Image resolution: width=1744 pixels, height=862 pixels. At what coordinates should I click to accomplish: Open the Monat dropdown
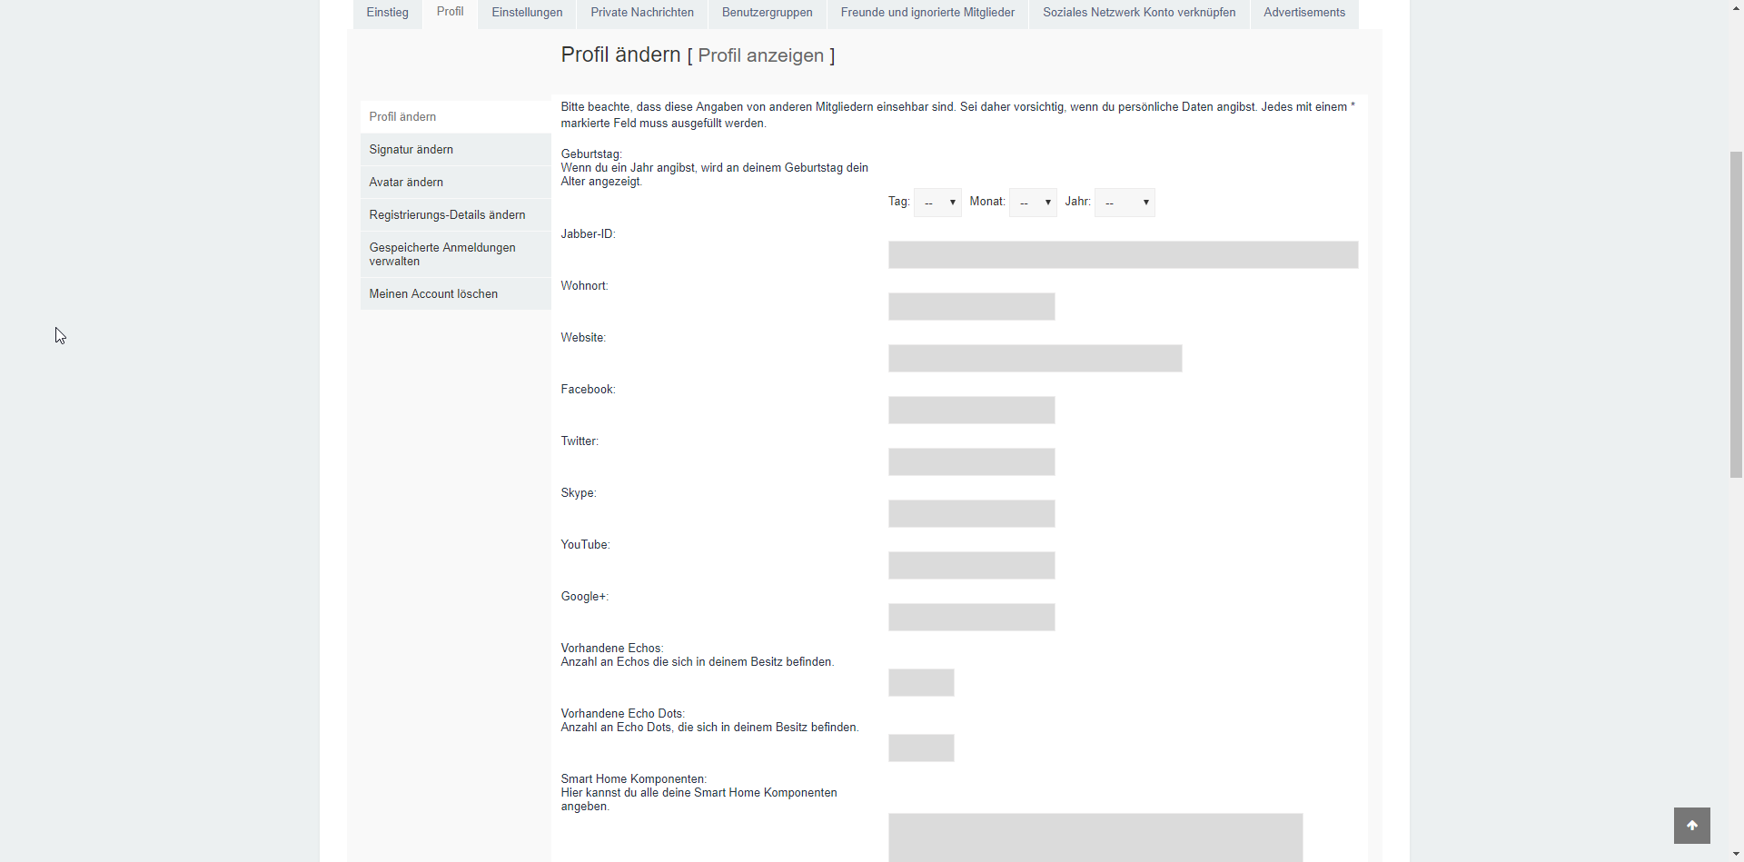[1033, 203]
